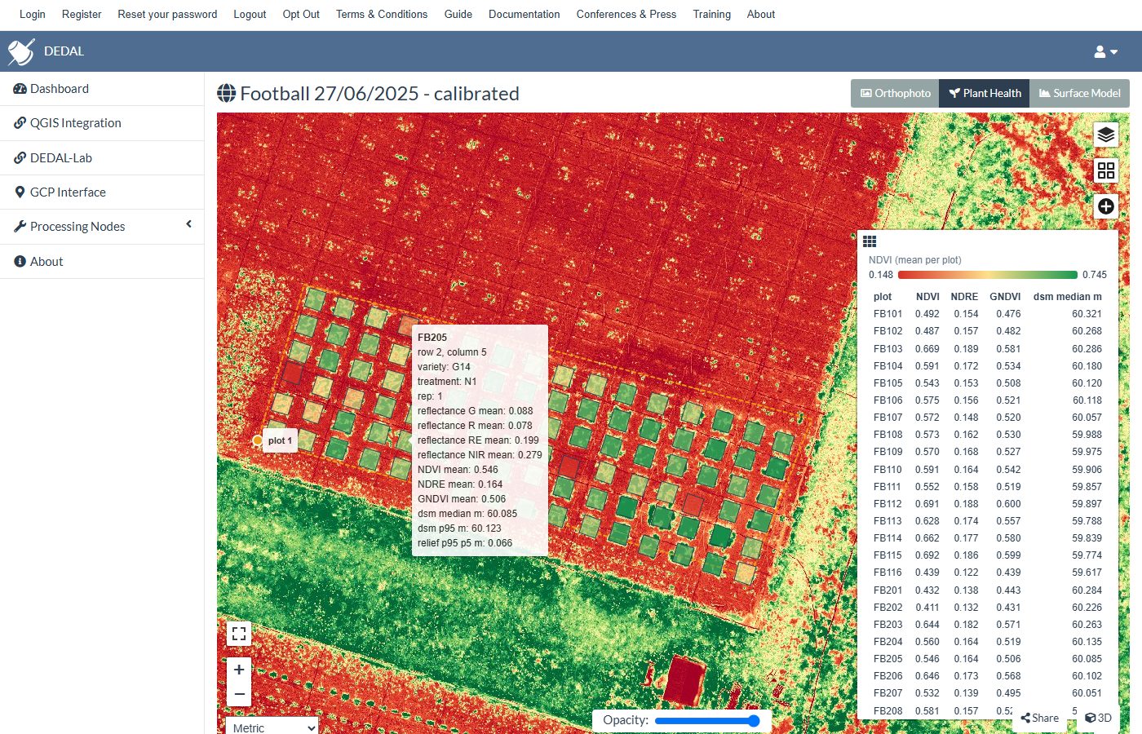Screen dimensions: 1142x734
Task: Open the user account menu
Action: (1106, 51)
